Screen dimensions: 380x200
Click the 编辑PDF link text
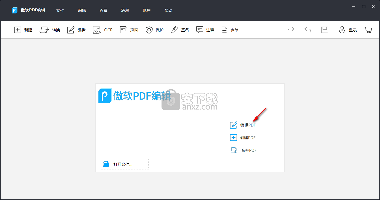(x=248, y=125)
